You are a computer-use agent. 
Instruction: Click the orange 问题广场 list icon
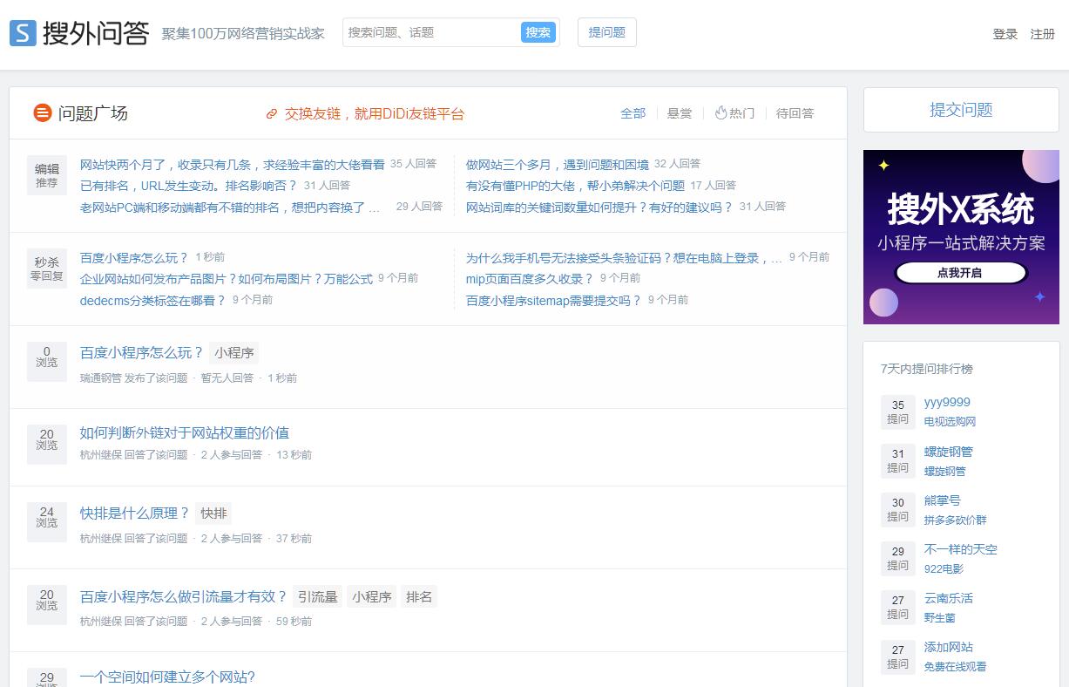[42, 112]
